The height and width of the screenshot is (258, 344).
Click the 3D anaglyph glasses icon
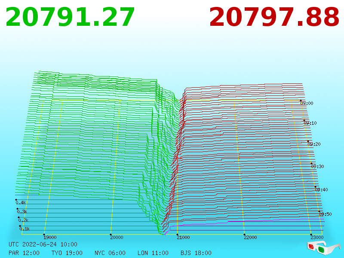click(x=324, y=247)
